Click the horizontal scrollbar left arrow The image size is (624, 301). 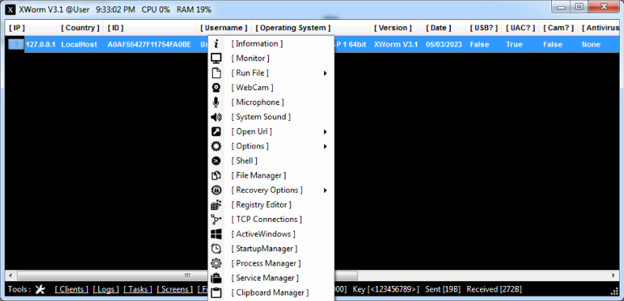pos(10,276)
